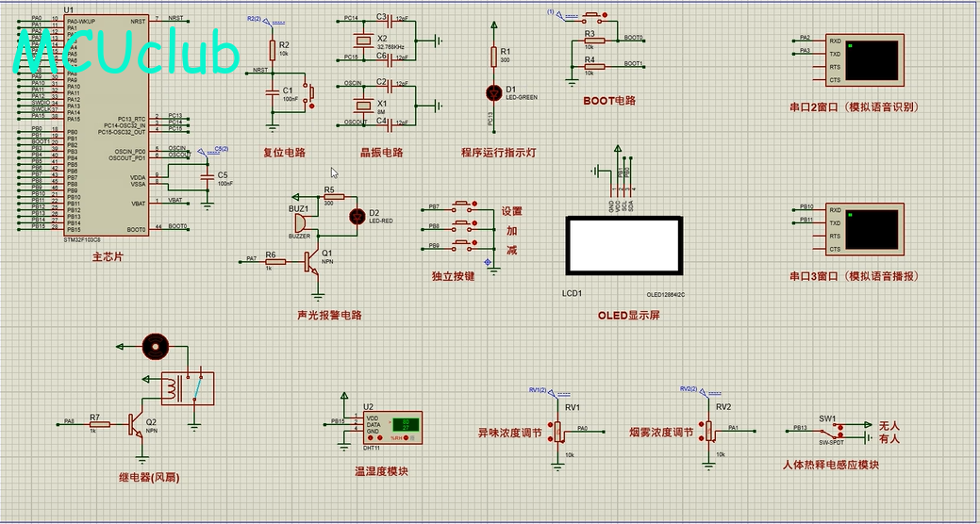
Task: Select the red LED D2
Action: click(357, 216)
